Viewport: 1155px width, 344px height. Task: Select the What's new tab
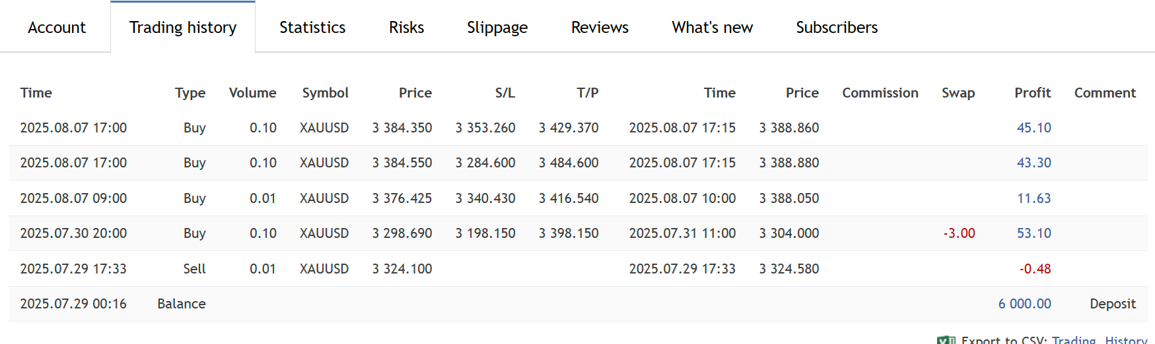click(x=712, y=28)
